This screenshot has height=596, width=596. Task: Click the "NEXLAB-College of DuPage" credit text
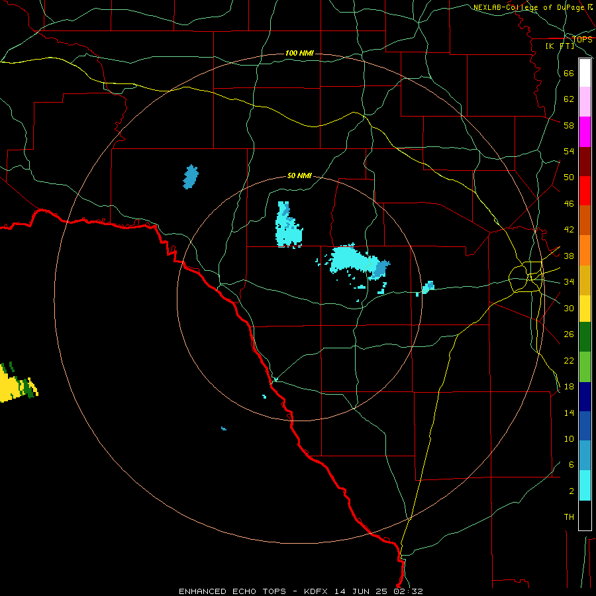pyautogui.click(x=528, y=7)
